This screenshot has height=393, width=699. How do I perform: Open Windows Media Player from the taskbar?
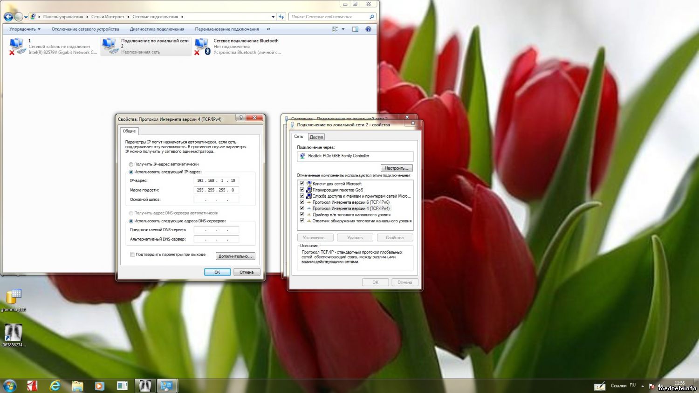point(99,386)
